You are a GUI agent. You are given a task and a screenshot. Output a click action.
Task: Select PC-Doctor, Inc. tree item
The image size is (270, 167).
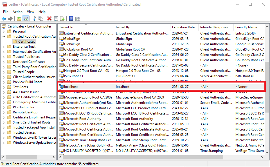click(24, 107)
